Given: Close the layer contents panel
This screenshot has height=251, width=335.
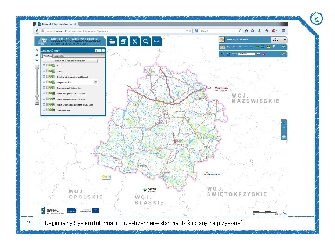Looking at the screenshot, I should tap(103, 51).
